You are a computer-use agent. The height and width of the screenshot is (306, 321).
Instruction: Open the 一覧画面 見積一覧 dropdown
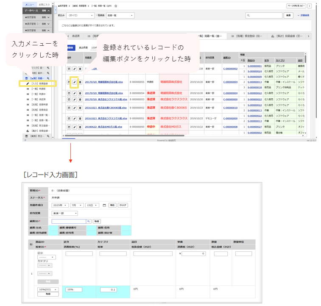pos(120,15)
